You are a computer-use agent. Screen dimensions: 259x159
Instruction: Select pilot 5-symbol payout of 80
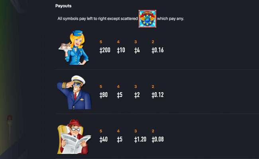(104, 95)
